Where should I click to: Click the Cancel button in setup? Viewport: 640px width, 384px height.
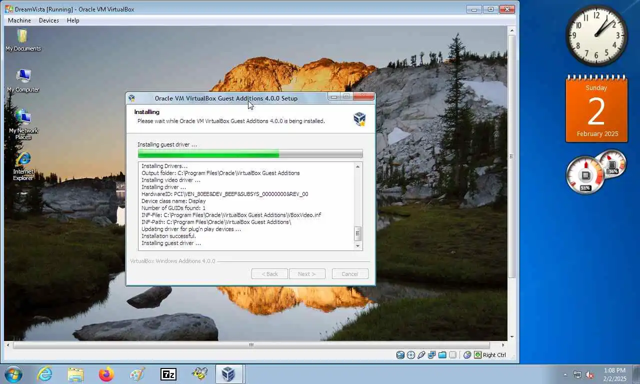pos(350,274)
